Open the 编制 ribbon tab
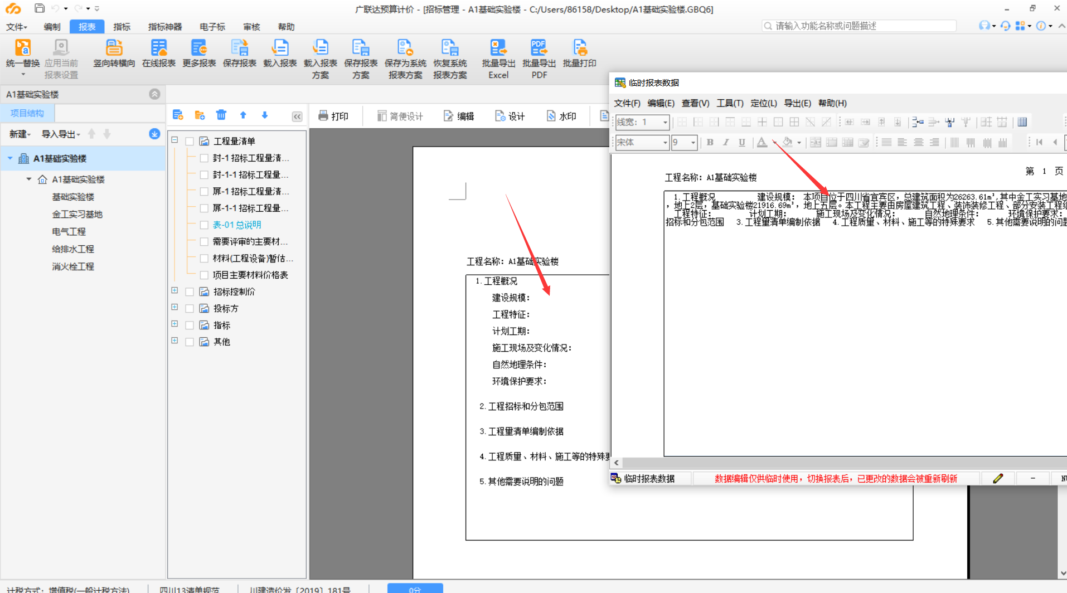The height and width of the screenshot is (593, 1067). tap(52, 27)
